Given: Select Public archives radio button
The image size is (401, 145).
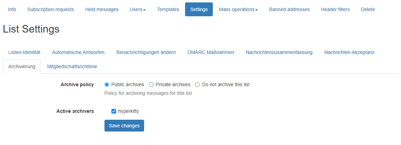Looking at the screenshot, I should (x=107, y=84).
